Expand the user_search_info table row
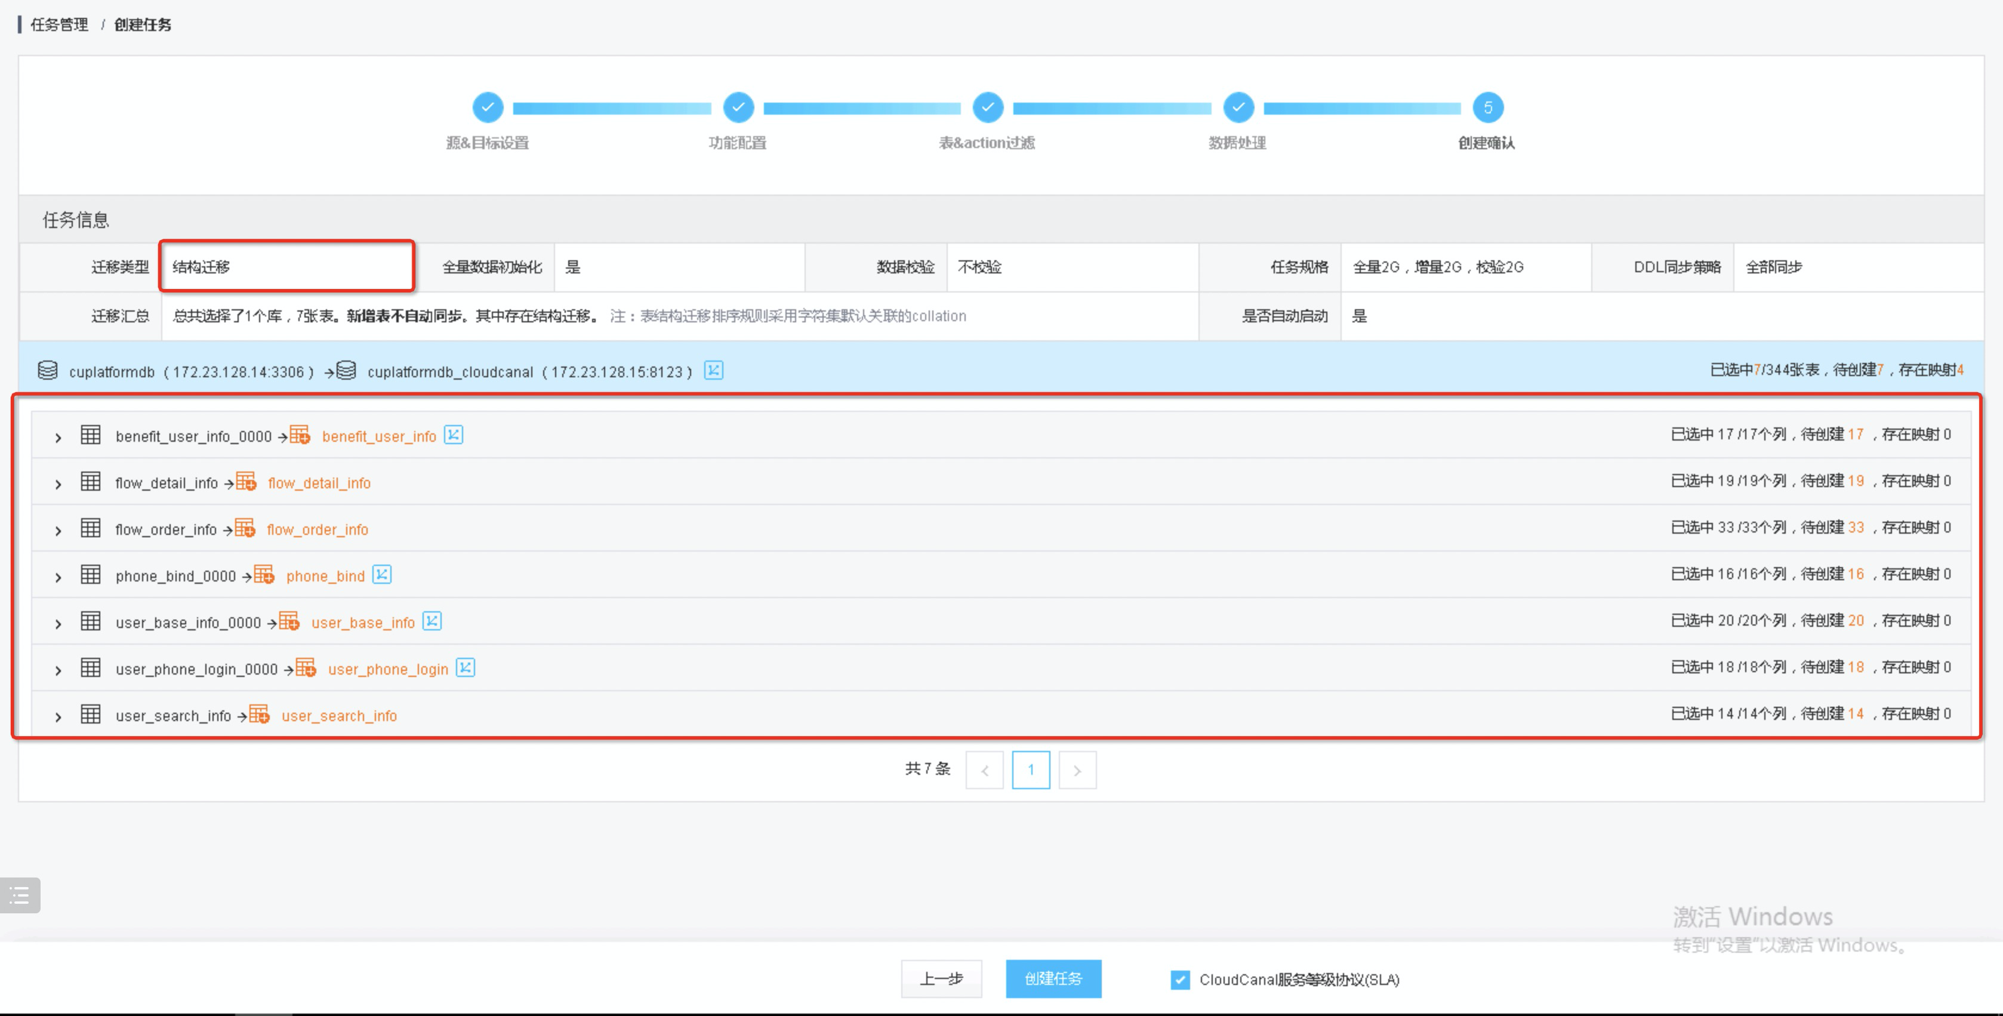Screen dimensions: 2003x1016 [x=58, y=716]
